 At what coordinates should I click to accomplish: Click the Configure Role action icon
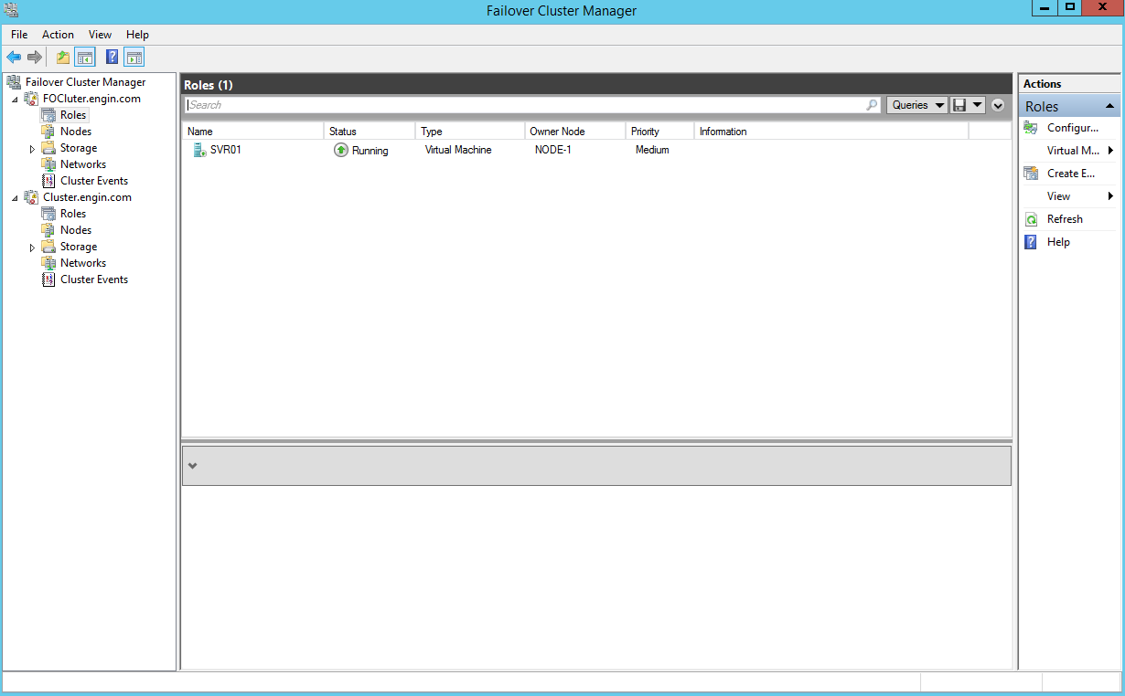click(x=1031, y=128)
